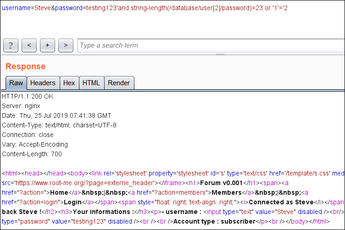Open the Hex response tab
This screenshot has height=230, width=345.
point(69,83)
